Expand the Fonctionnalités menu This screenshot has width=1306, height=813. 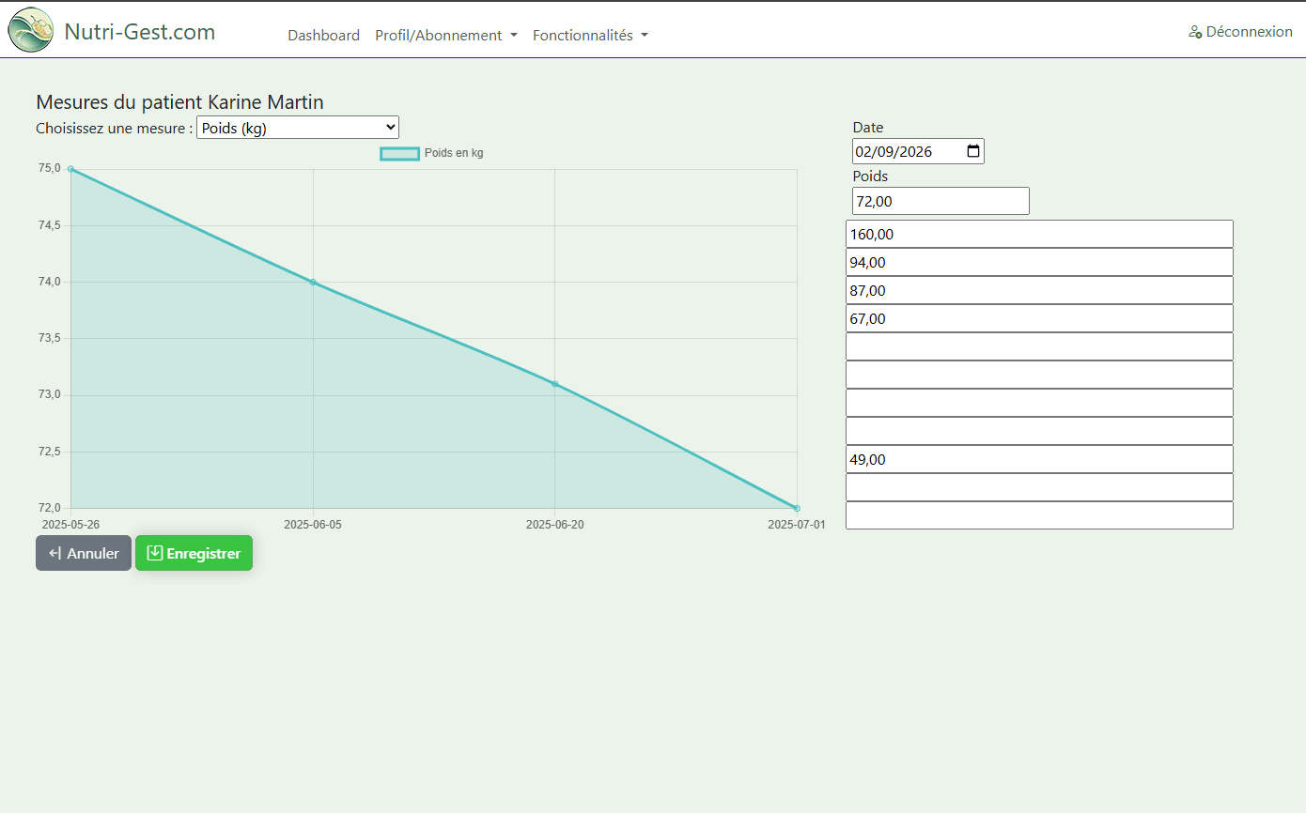click(x=590, y=35)
